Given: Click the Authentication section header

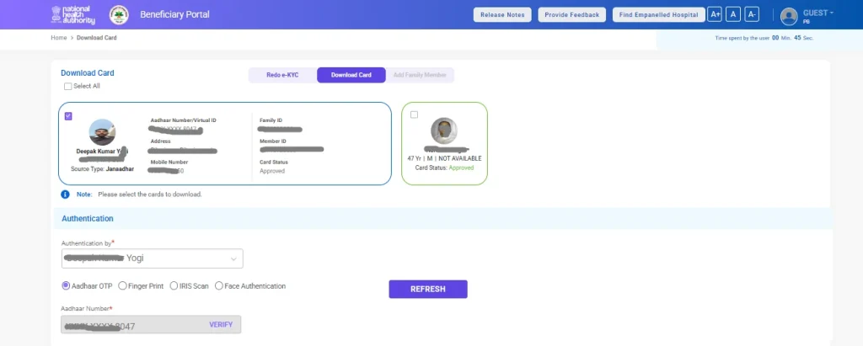Looking at the screenshot, I should coord(88,218).
